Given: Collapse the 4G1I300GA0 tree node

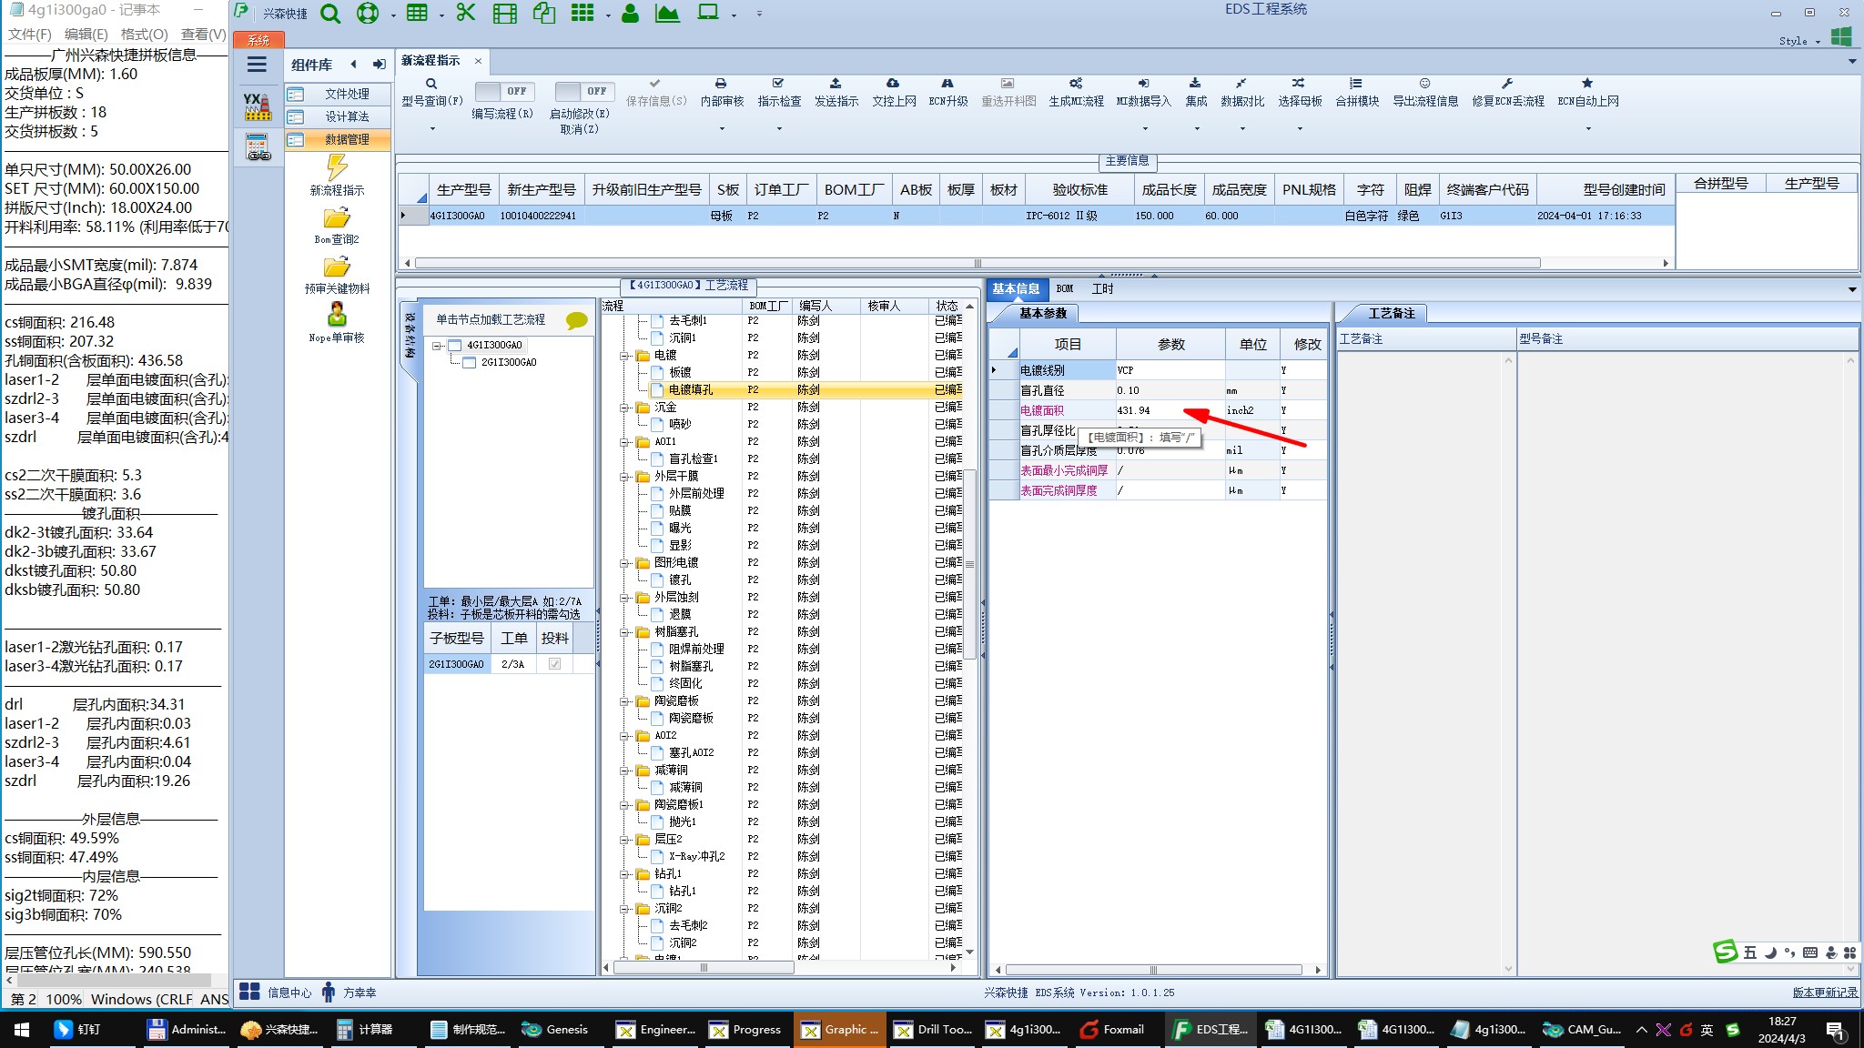Looking at the screenshot, I should [438, 346].
